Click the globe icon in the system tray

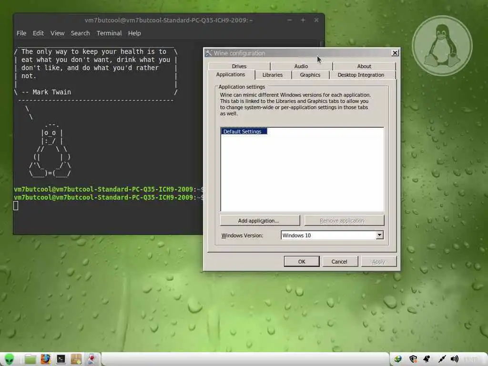[x=398, y=359]
